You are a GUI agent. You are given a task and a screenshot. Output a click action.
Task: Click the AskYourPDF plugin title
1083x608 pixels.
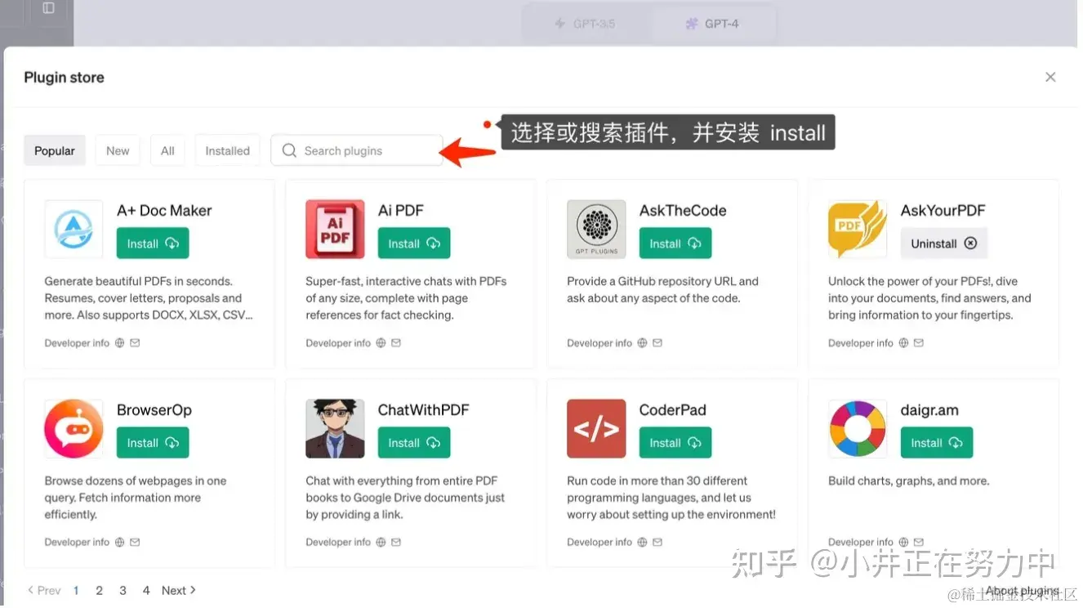tap(943, 211)
